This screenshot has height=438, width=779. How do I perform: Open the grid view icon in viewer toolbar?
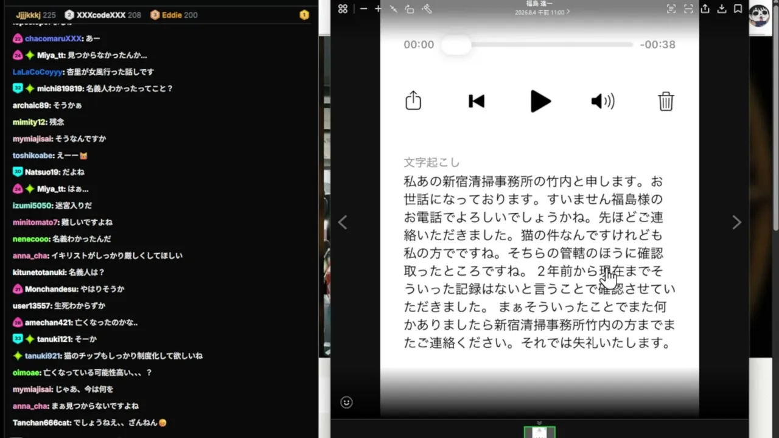343,9
